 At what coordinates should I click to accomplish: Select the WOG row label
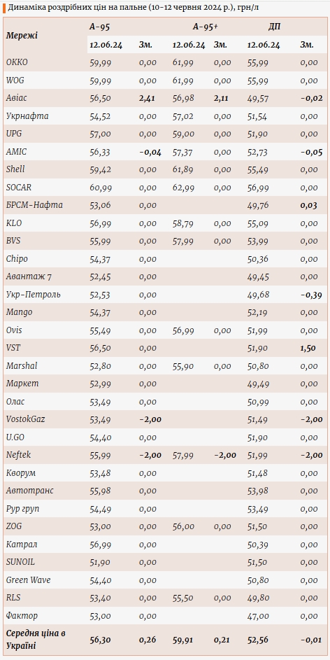point(15,80)
